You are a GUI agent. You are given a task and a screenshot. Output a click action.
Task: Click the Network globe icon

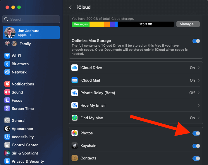[x=7, y=72]
